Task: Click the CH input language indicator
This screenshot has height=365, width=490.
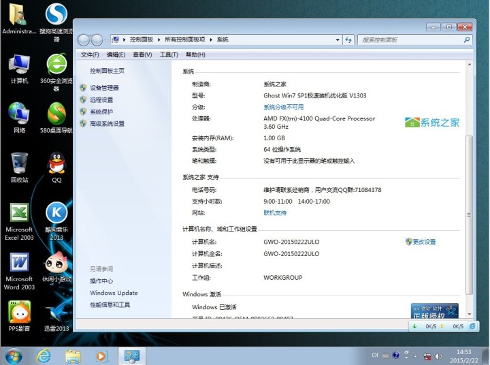Action: [375, 355]
